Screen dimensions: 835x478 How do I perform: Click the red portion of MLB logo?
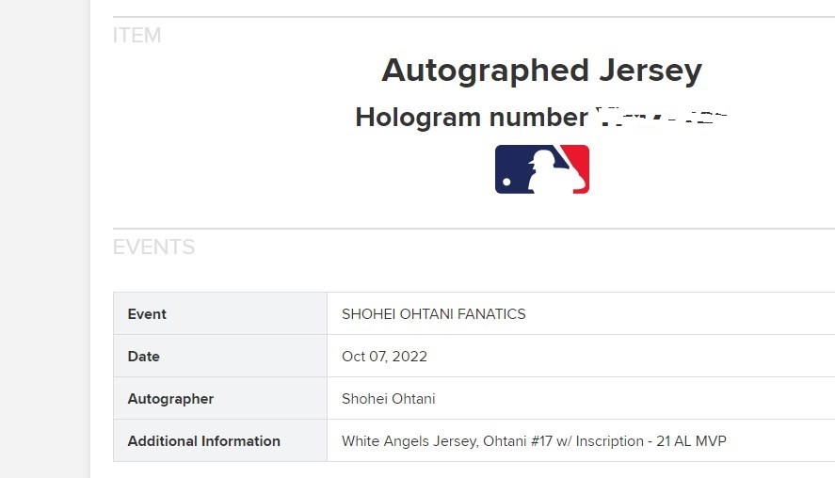577,161
